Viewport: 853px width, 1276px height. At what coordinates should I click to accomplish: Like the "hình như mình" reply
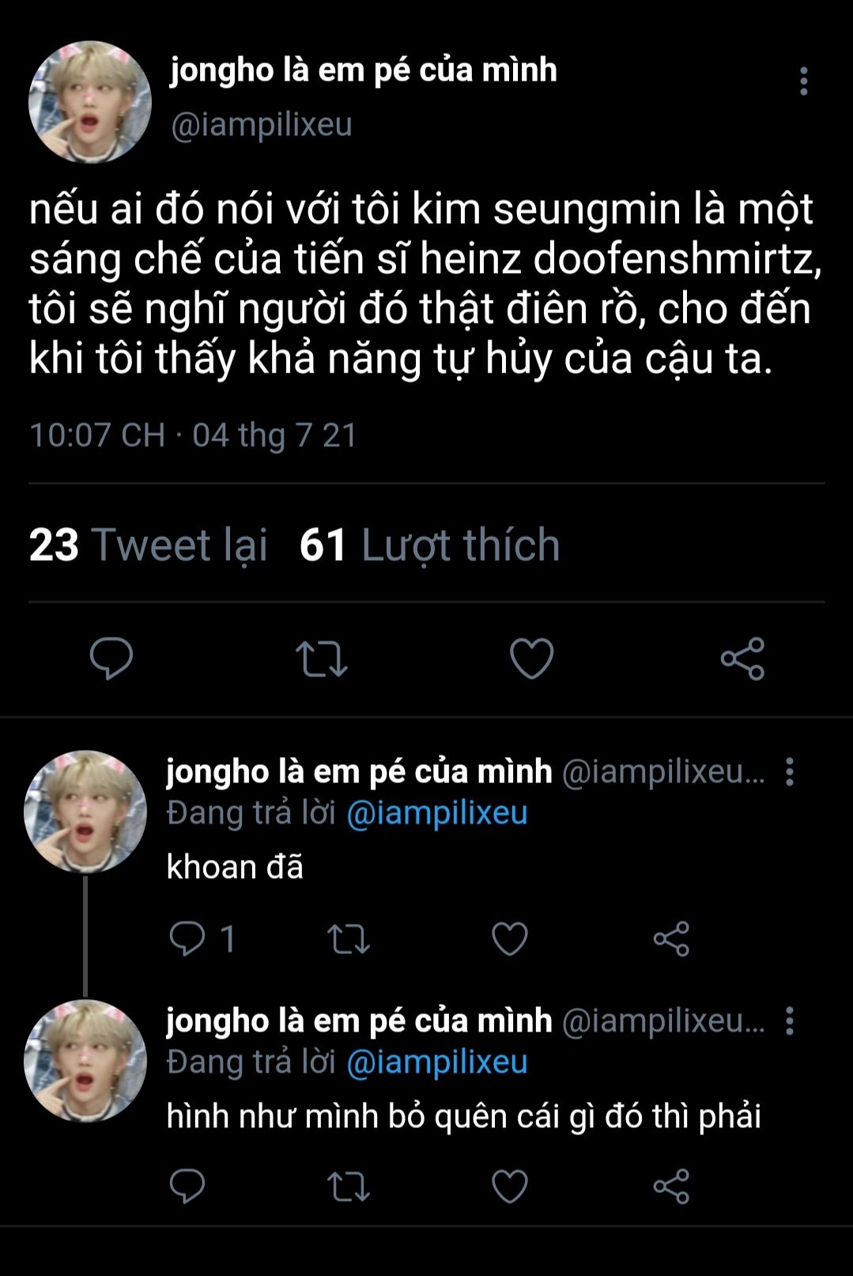pyautogui.click(x=510, y=1187)
